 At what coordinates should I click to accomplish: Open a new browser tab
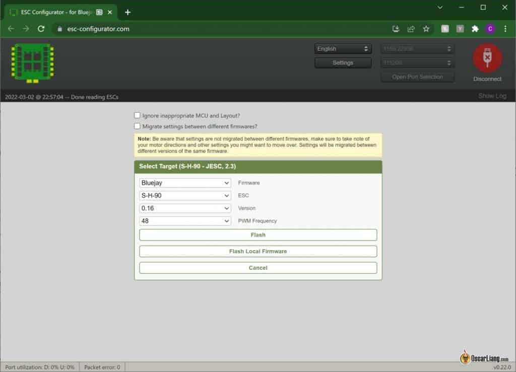[127, 12]
